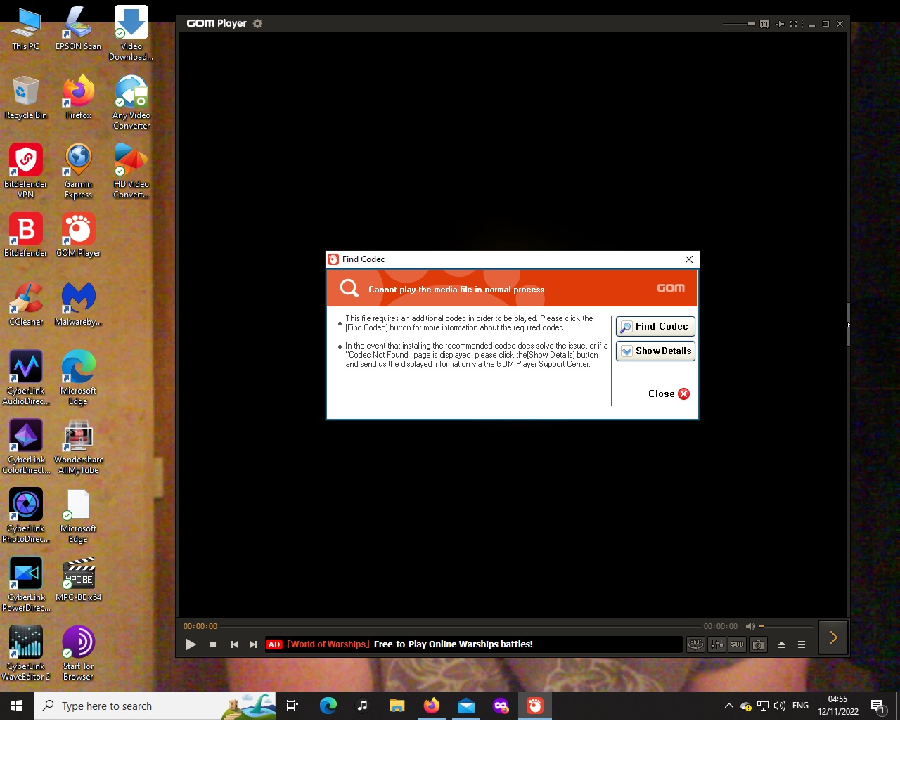Click the eject open-file icon
Image resolution: width=900 pixels, height=759 pixels.
[x=781, y=644]
